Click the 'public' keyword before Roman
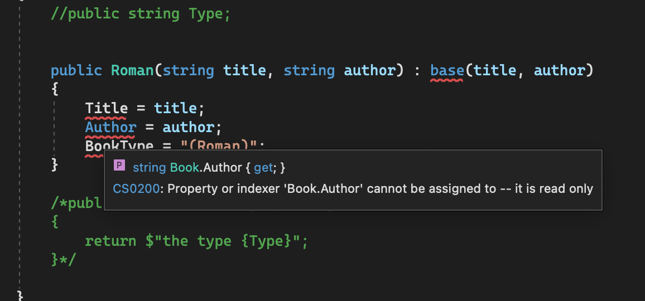 76,70
